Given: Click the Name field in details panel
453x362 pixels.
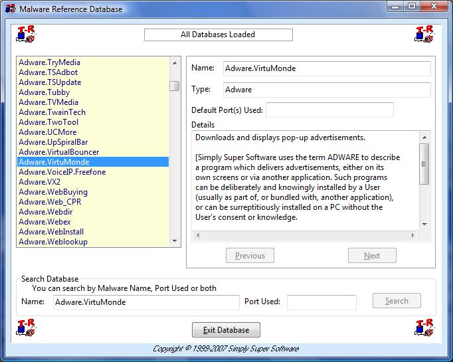Looking at the screenshot, I should (327, 68).
